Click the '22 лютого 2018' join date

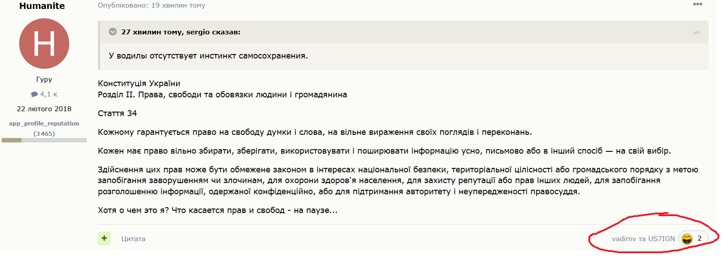click(x=44, y=109)
